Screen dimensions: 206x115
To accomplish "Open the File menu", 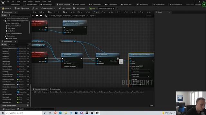I will pos(8,1).
